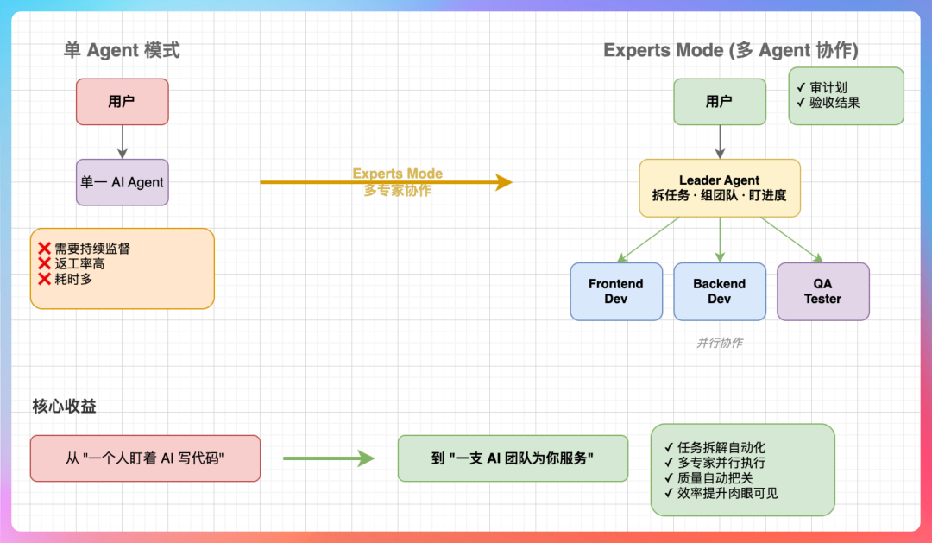932x543 pixels.
Task: Click the orange warning box listing 返工率高
Action: [x=123, y=268]
